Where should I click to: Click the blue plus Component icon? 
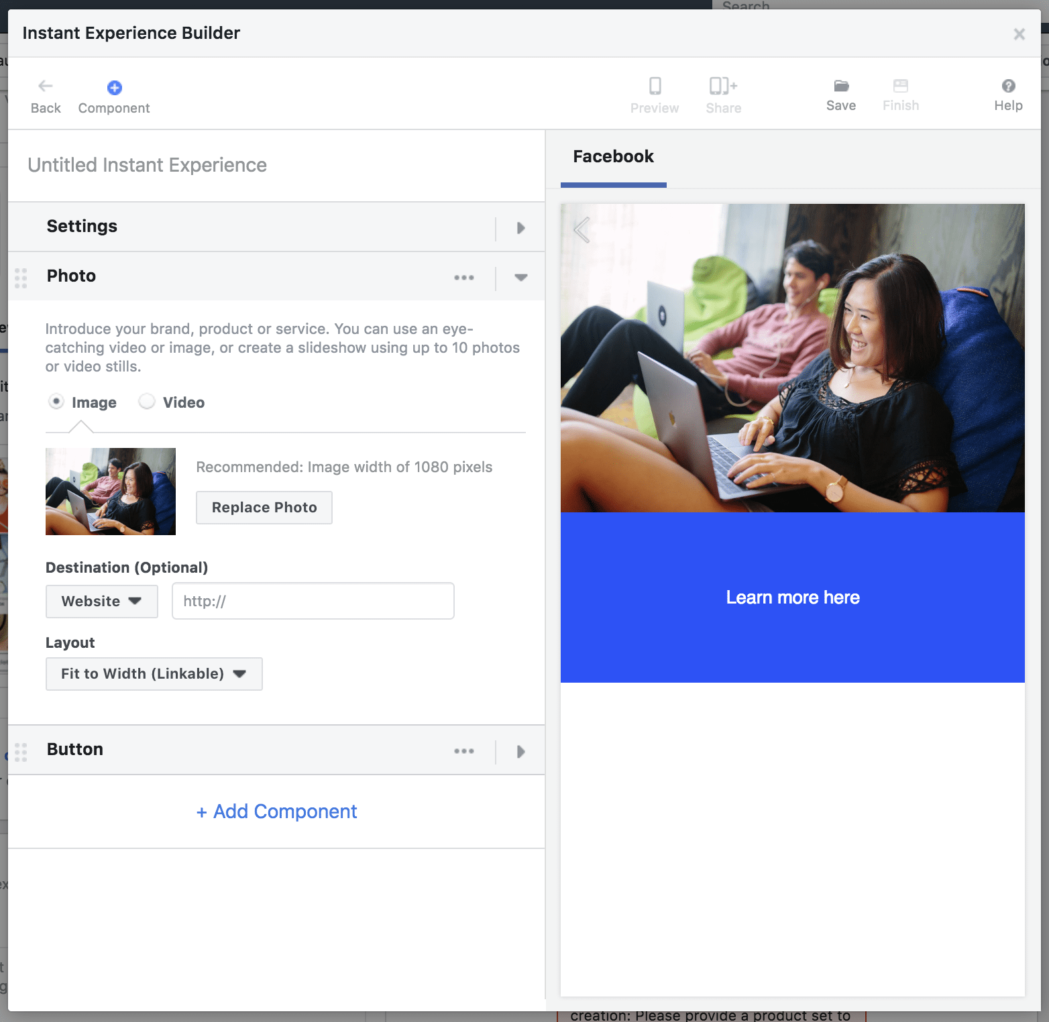click(x=115, y=88)
